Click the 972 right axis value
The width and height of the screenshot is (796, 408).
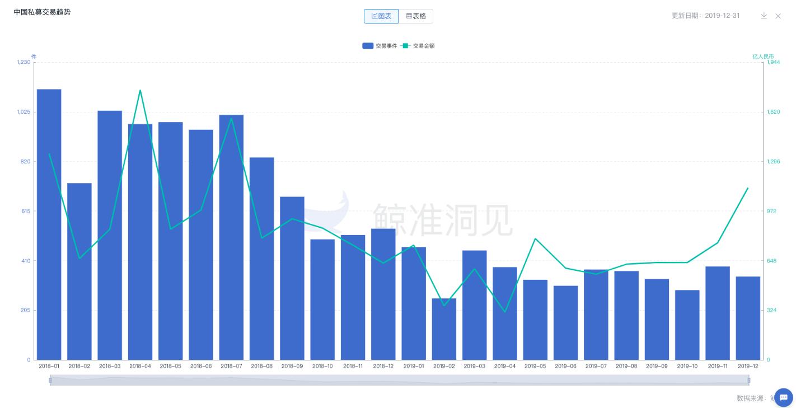771,211
